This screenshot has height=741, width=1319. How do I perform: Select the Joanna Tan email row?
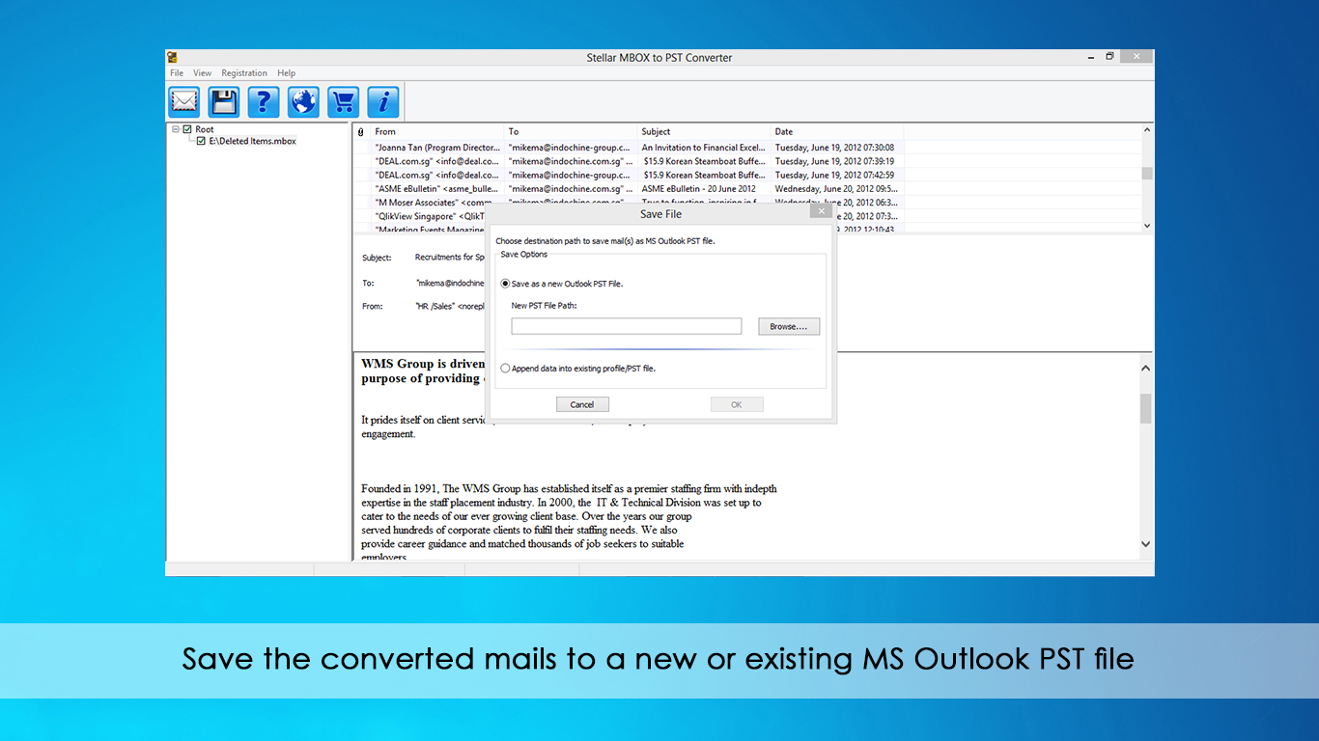[x=629, y=148]
